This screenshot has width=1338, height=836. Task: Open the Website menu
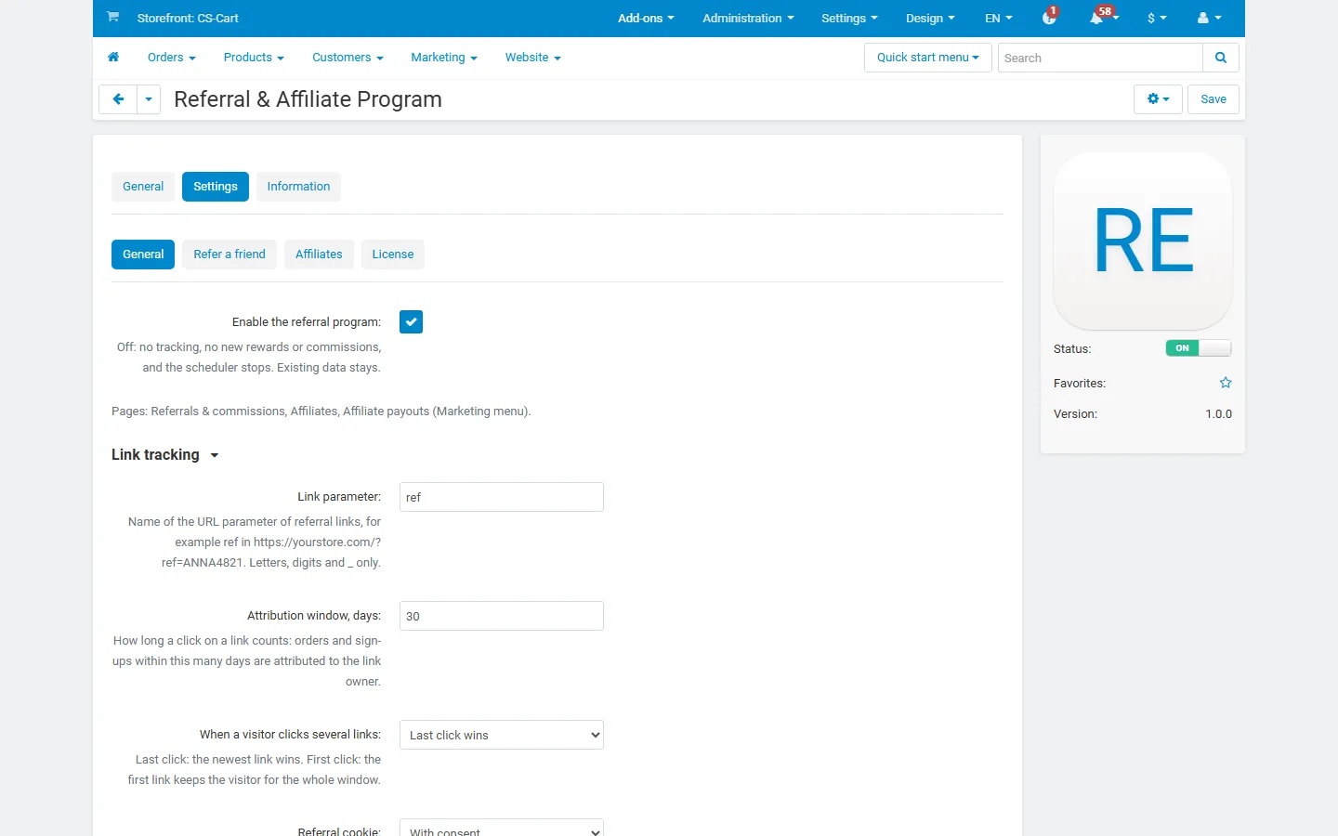pyautogui.click(x=533, y=58)
